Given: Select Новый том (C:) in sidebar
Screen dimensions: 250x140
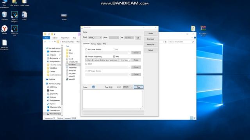Looking at the screenshot, I should [54, 114].
